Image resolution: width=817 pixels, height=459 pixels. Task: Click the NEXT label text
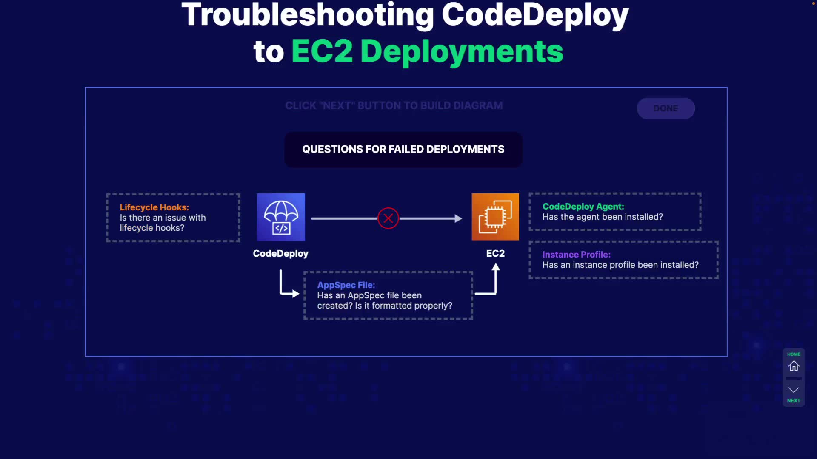click(x=794, y=401)
